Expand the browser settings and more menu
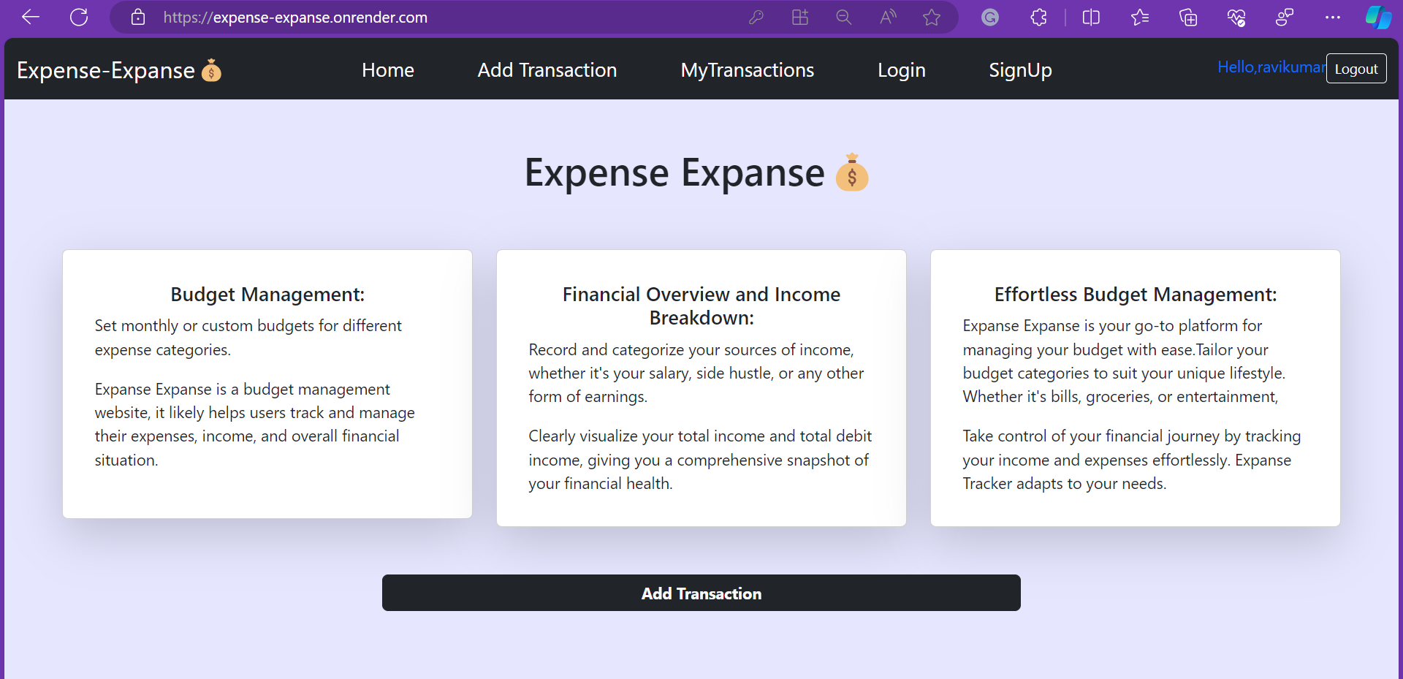This screenshot has width=1403, height=679. [1333, 17]
